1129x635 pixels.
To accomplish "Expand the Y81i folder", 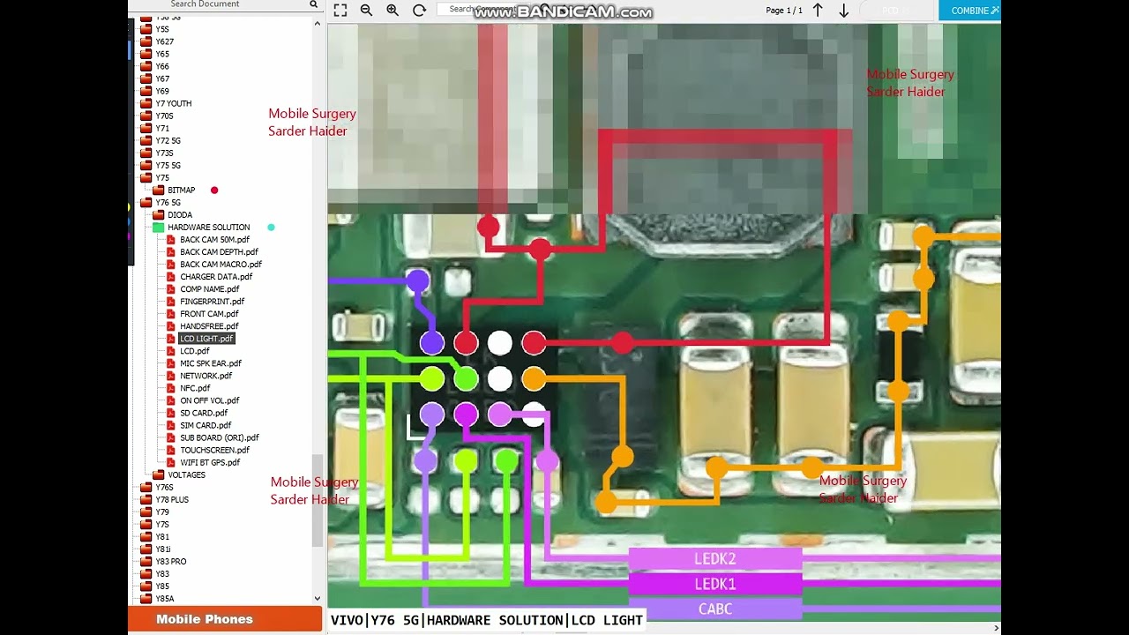I will (163, 548).
